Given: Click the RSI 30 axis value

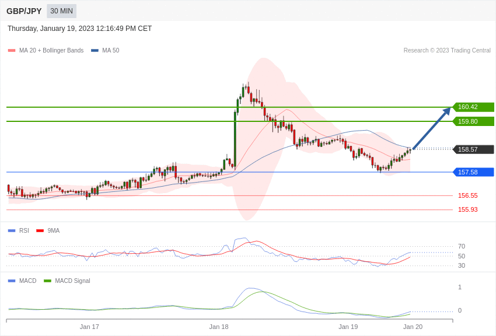Looking at the screenshot, I should click(462, 265).
